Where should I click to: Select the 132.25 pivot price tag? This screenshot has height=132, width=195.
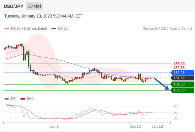coord(182,73)
